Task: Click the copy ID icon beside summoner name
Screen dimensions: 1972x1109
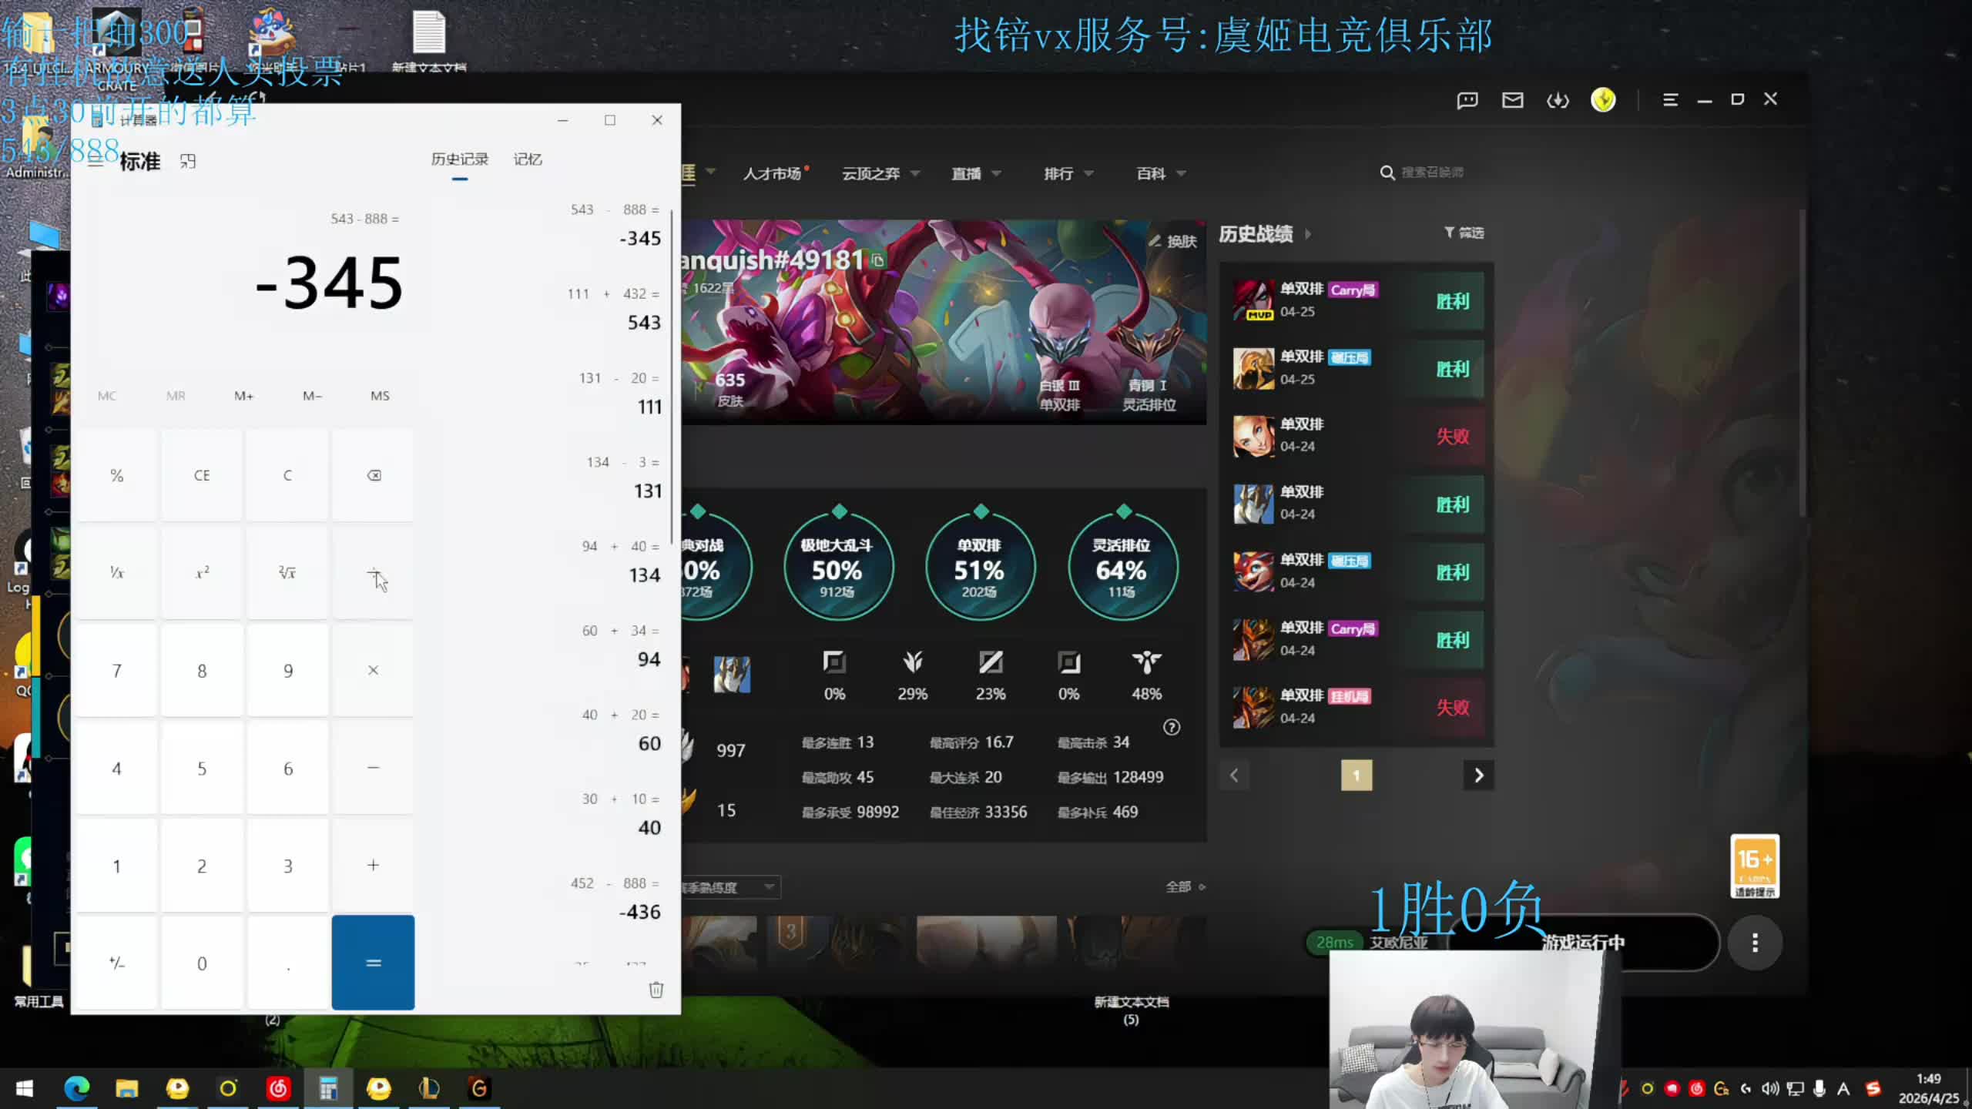Action: (x=877, y=260)
